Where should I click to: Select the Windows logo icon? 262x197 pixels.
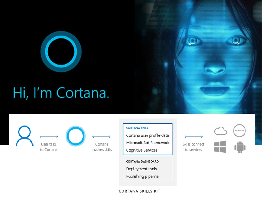220,147
